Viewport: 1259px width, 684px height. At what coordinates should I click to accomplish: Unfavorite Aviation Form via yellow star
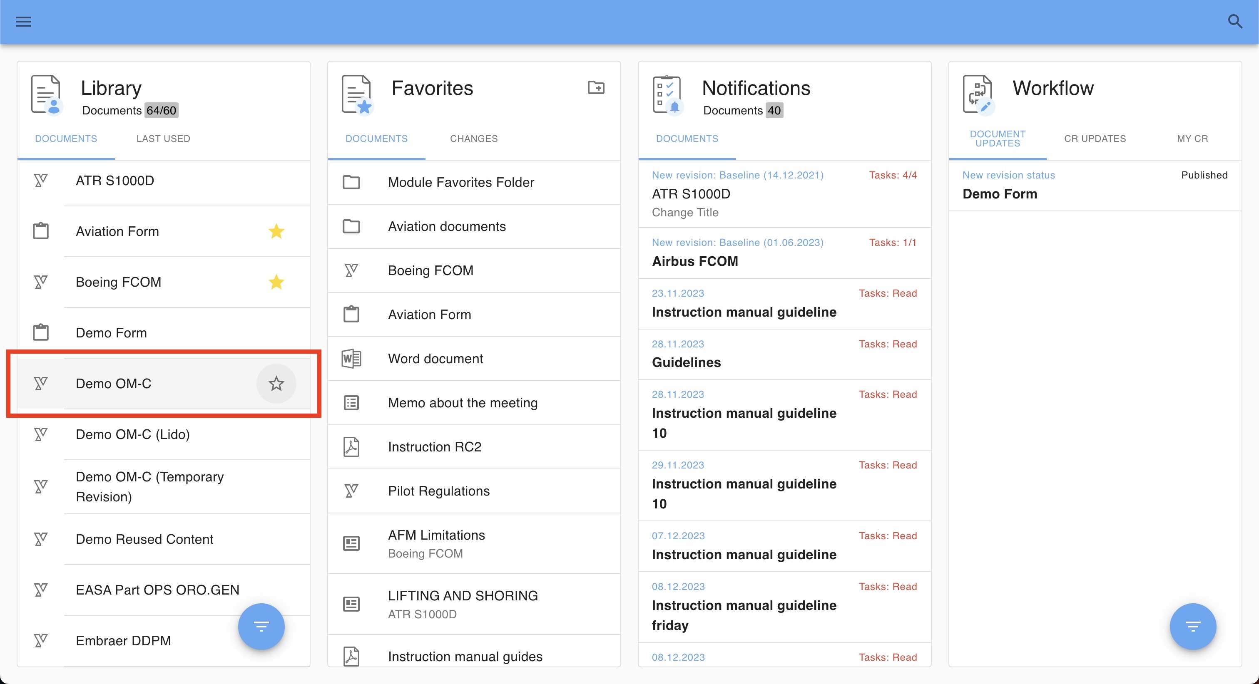tap(276, 231)
